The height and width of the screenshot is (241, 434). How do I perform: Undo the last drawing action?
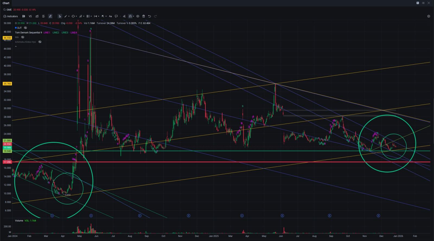point(149,16)
